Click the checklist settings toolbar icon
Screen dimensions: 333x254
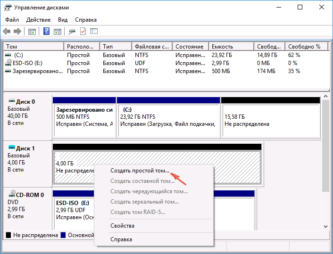pyautogui.click(x=94, y=31)
